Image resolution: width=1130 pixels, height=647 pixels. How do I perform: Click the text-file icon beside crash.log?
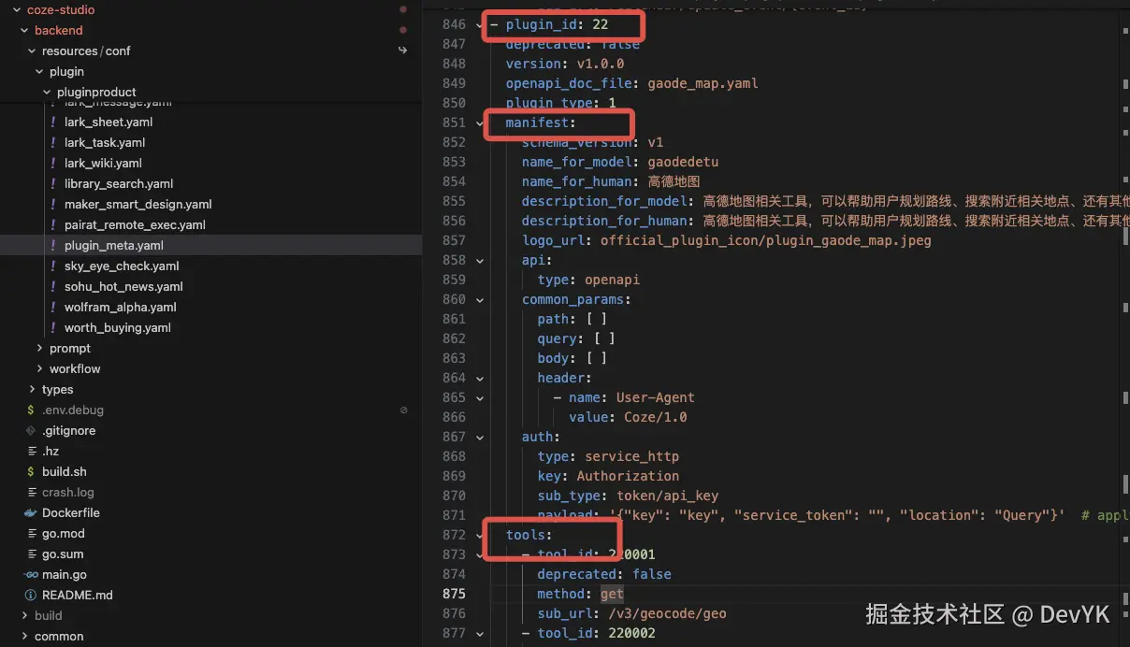pos(31,493)
